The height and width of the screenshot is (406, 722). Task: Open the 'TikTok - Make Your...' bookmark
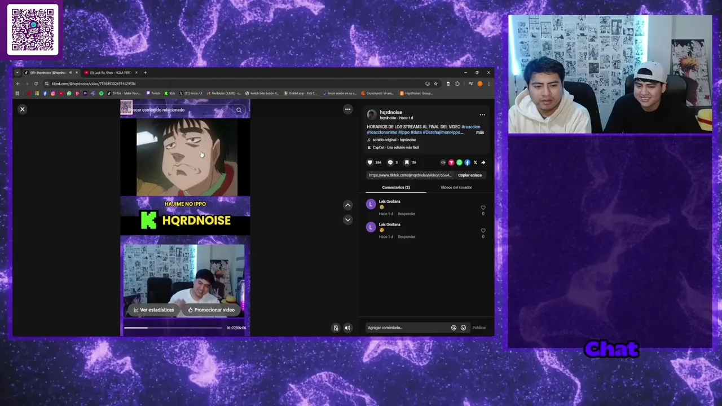pos(124,93)
